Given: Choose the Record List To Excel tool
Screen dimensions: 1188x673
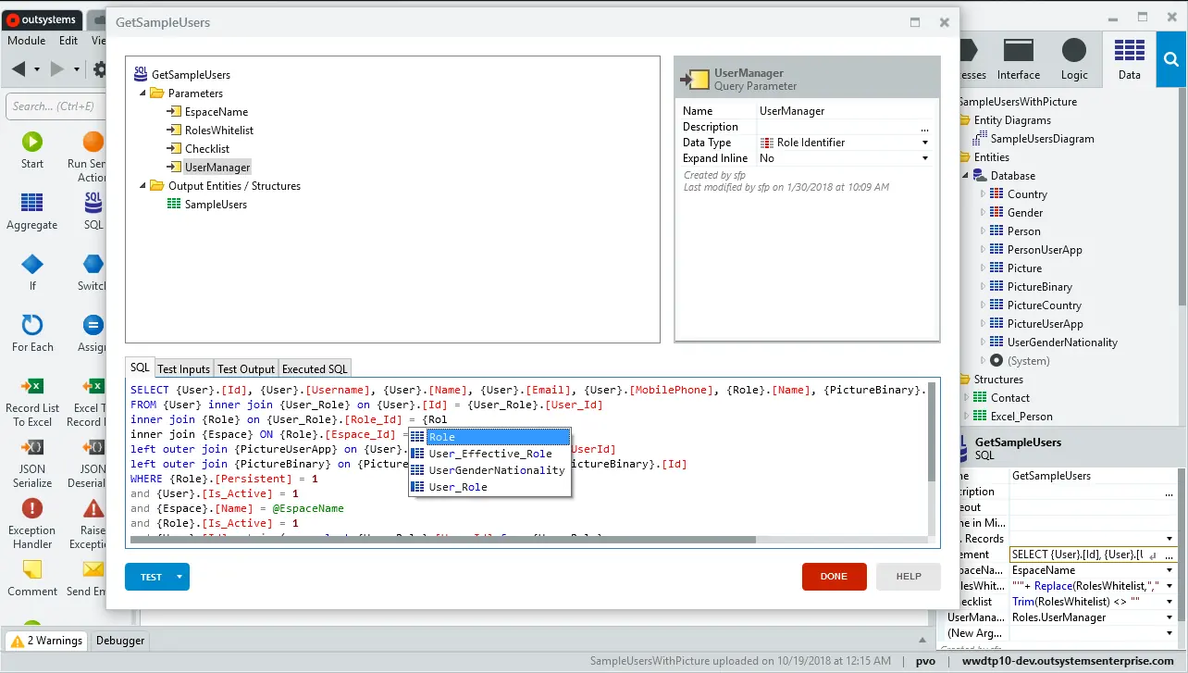Looking at the screenshot, I should point(31,402).
